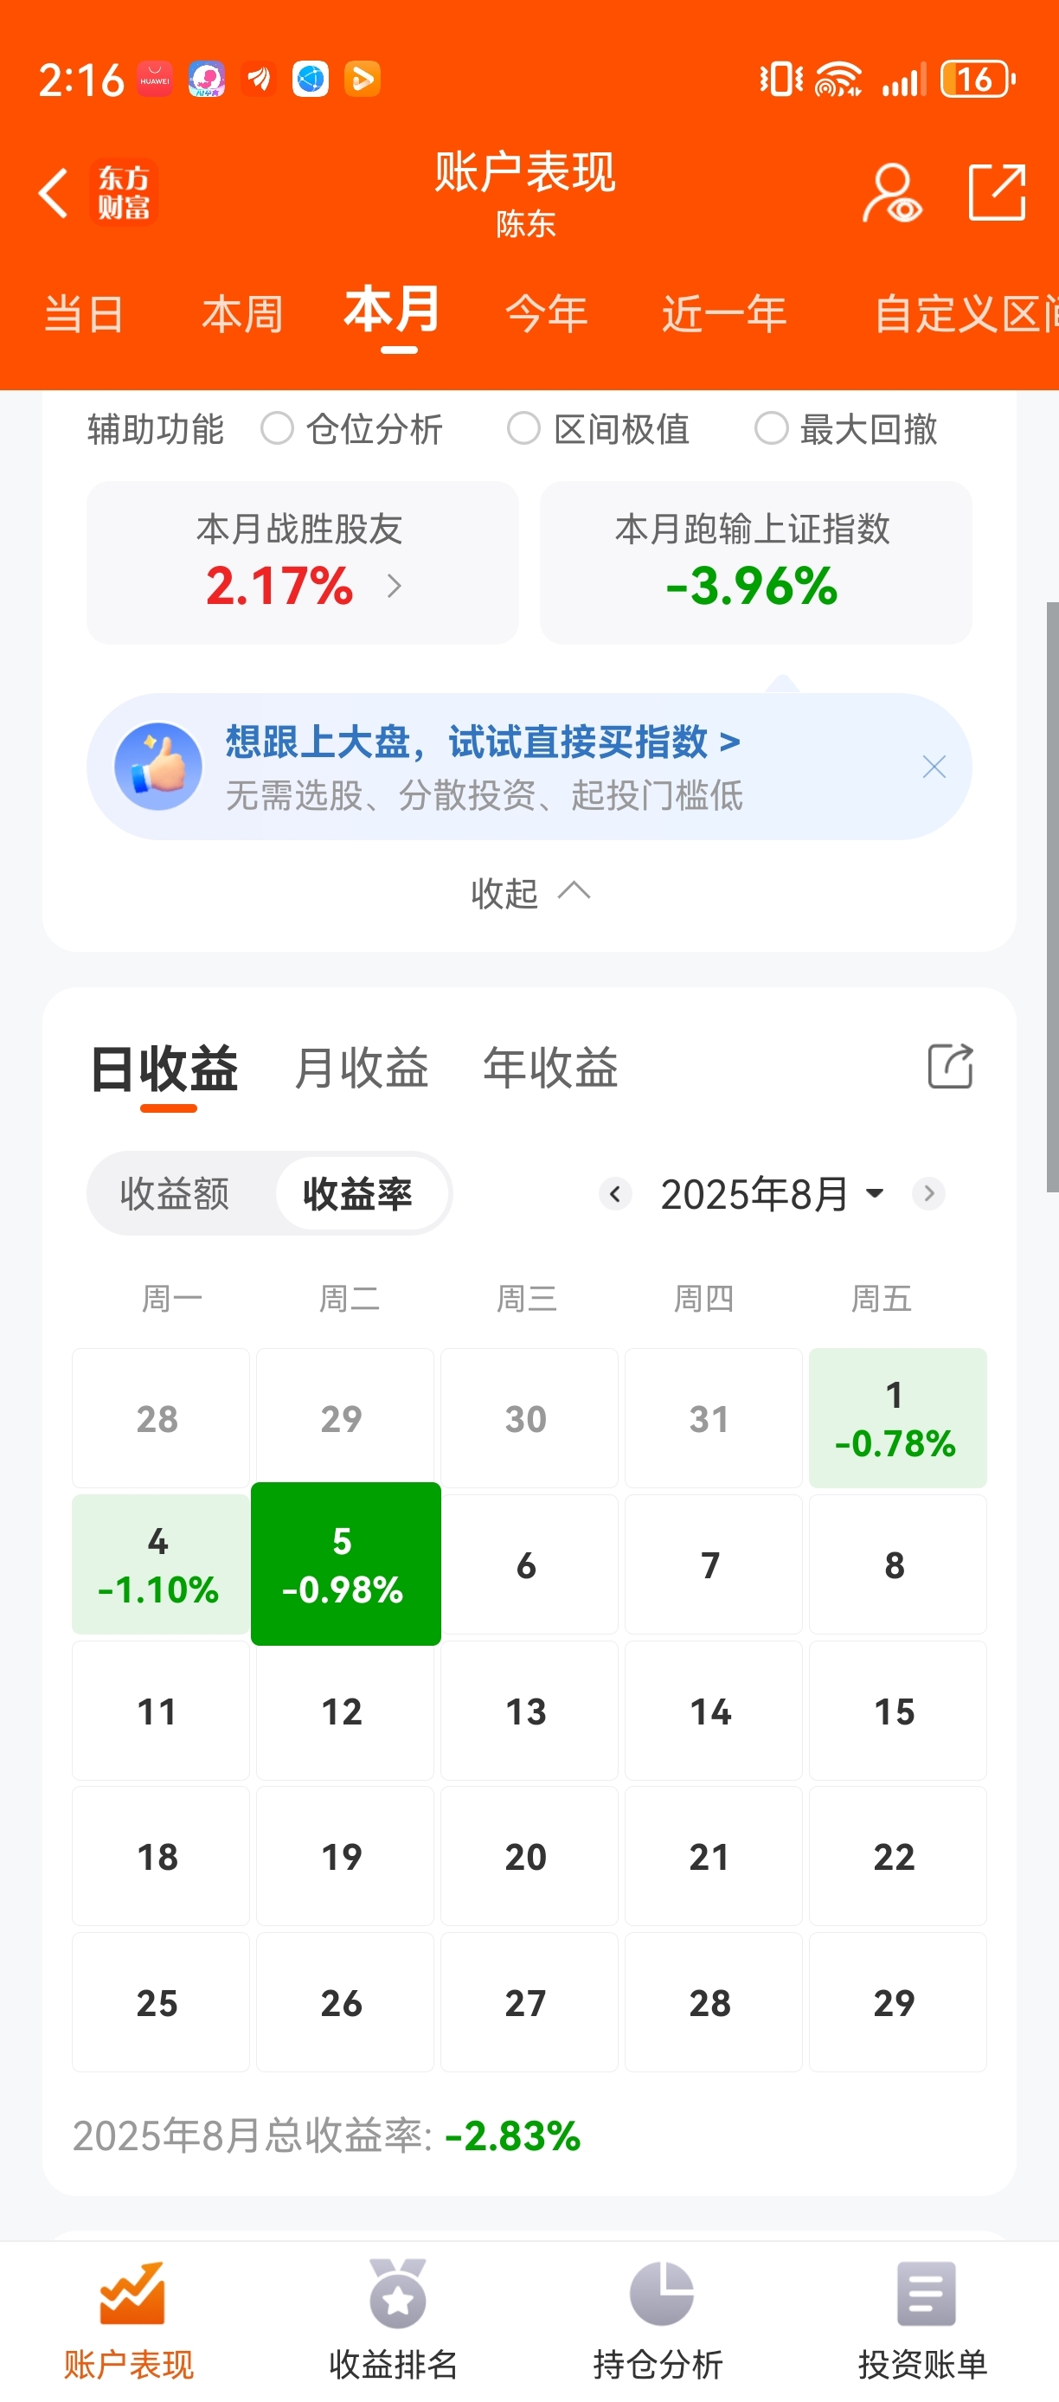Go to previous month arrow

pyautogui.click(x=615, y=1193)
